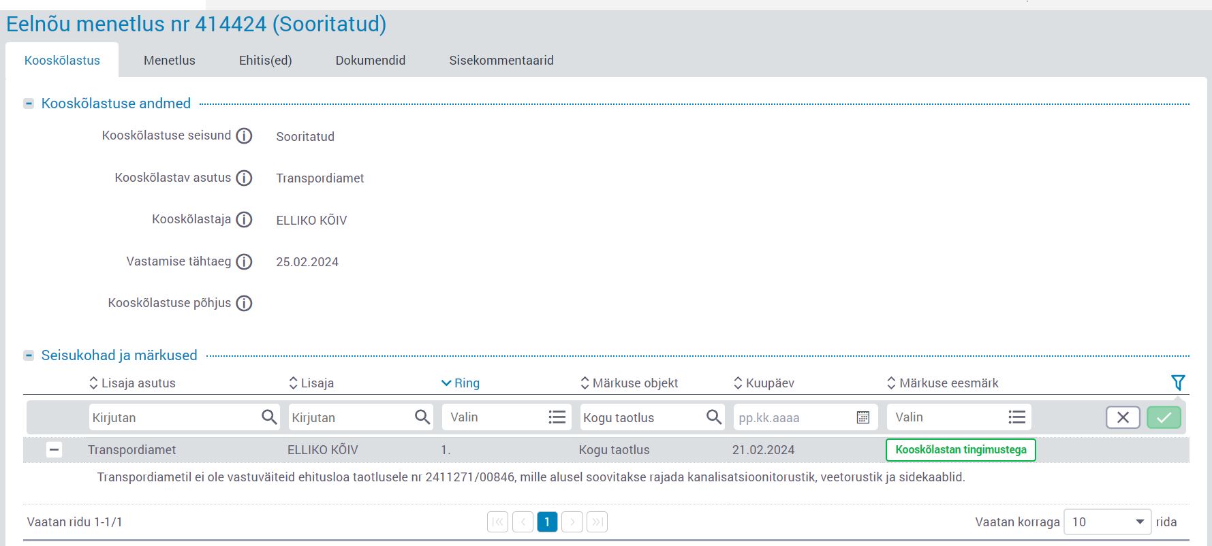Open rows per page dropdown
Image resolution: width=1212 pixels, height=546 pixels.
pos(1107,522)
